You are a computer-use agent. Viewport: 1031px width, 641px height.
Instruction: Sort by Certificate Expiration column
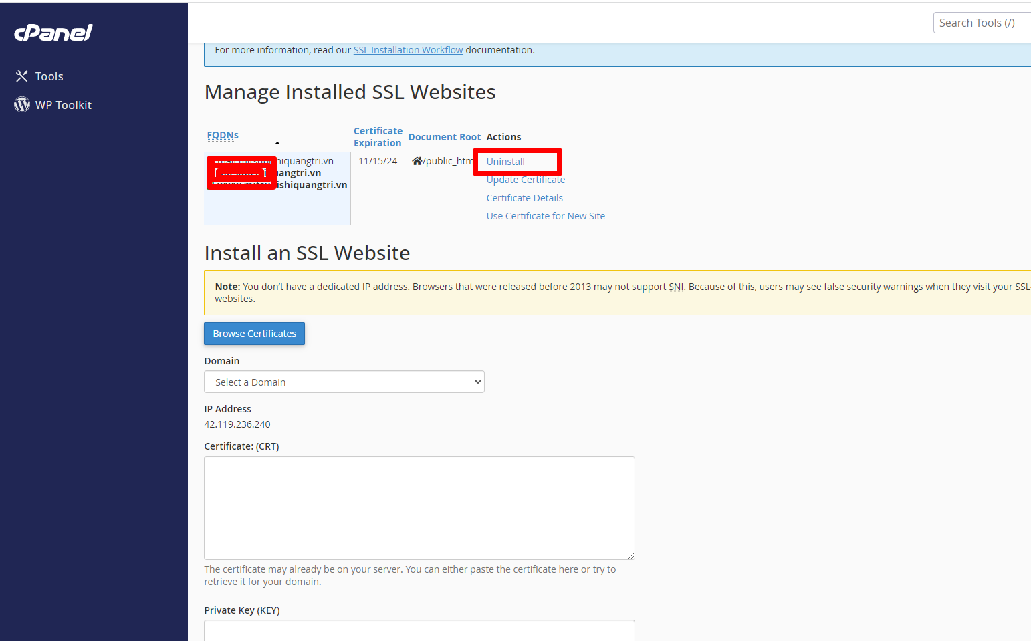(x=378, y=137)
